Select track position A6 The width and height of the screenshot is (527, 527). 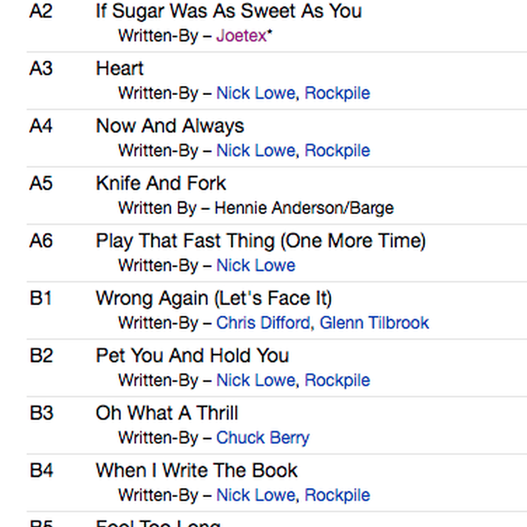(41, 241)
